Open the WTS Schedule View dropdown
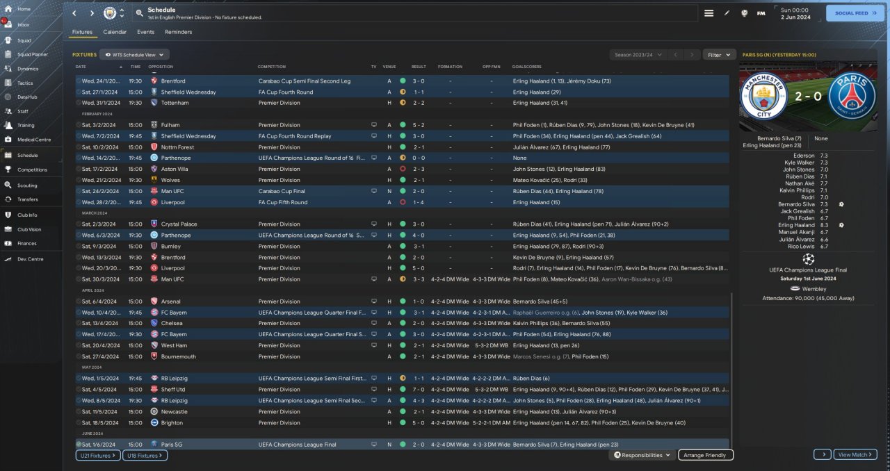 [135, 54]
